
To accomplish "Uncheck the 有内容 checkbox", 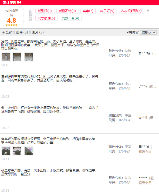I will click(128, 32).
